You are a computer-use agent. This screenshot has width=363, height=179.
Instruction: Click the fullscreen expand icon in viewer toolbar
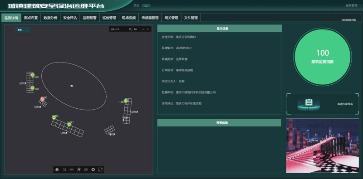[x=100, y=169]
